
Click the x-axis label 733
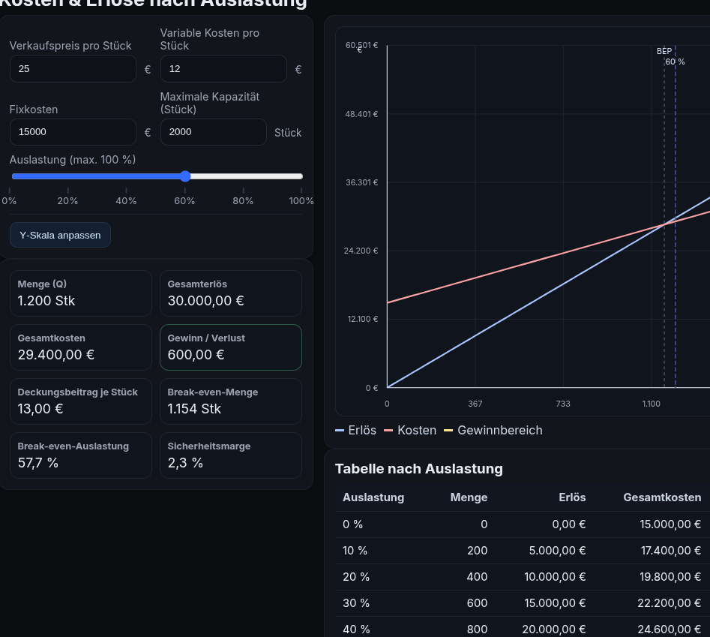pos(563,404)
